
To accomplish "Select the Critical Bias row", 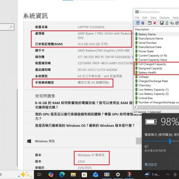I will point(157,98).
